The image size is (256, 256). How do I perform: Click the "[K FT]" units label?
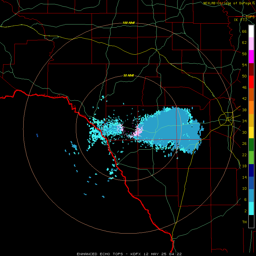pos(240,20)
